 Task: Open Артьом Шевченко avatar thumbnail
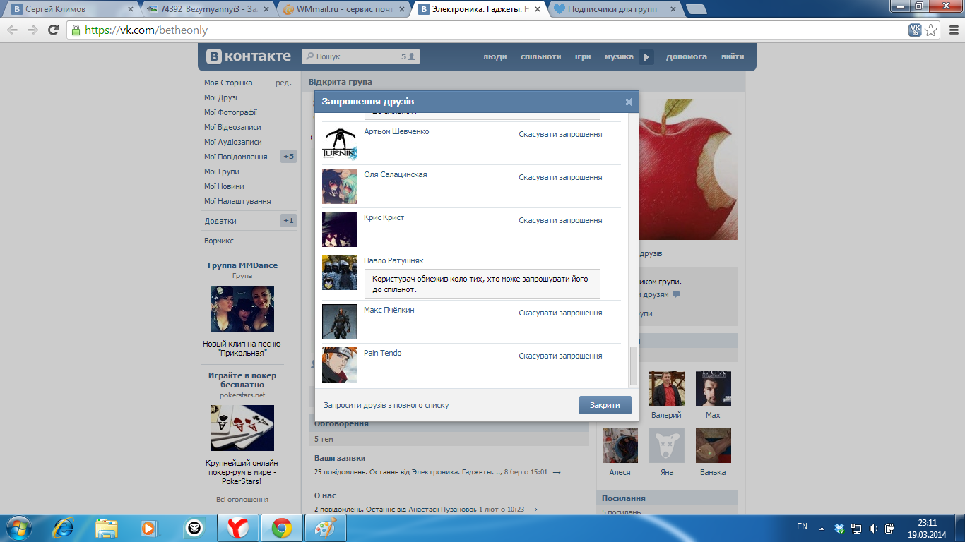[340, 144]
